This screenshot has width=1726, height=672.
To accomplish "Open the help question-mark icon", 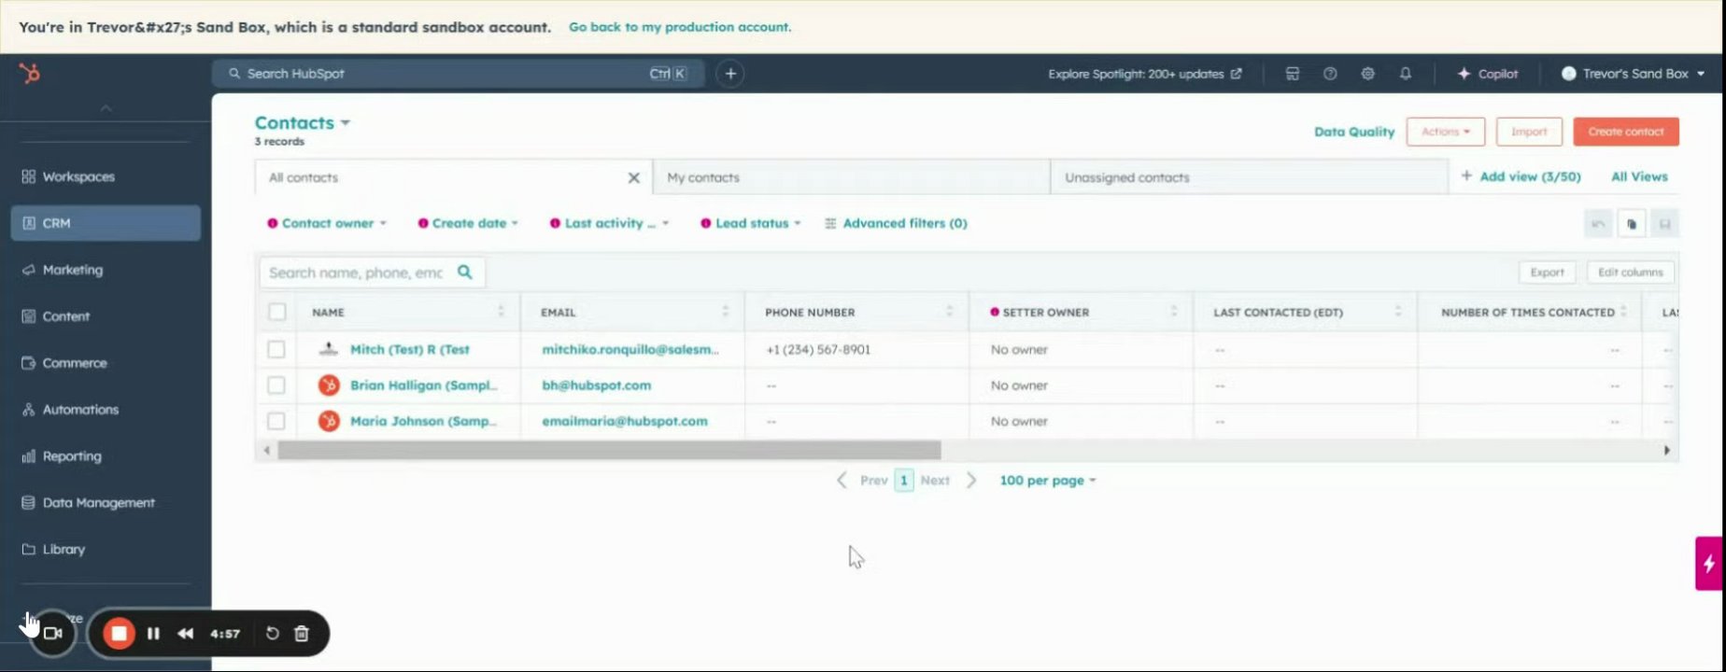I will [1330, 74].
